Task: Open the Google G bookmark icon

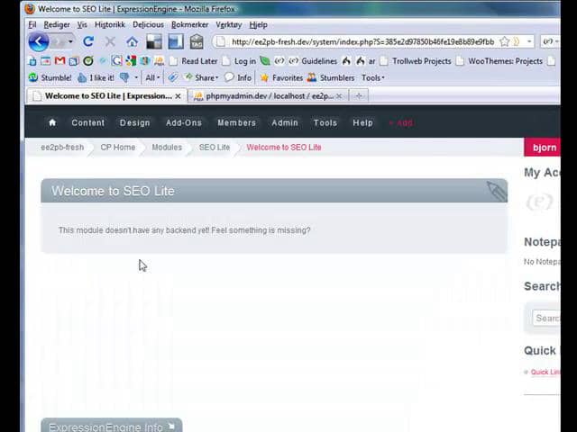Action: (116, 61)
